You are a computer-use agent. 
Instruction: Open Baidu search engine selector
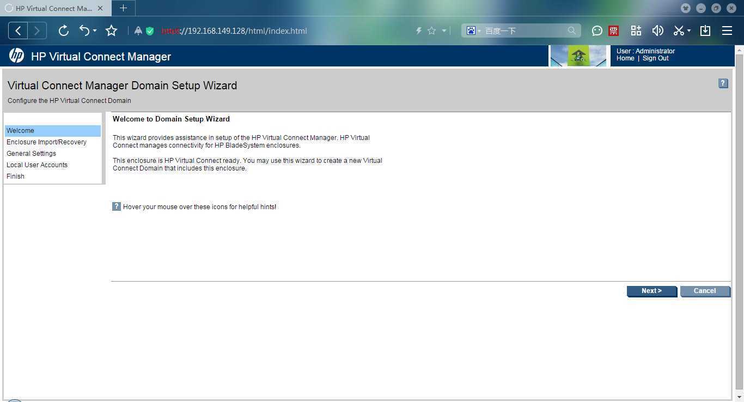[473, 31]
